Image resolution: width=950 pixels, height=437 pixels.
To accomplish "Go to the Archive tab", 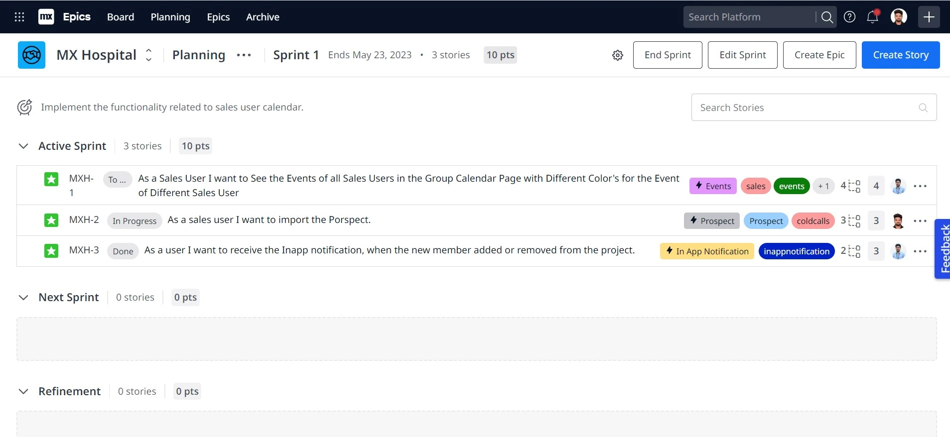I will coord(263,17).
